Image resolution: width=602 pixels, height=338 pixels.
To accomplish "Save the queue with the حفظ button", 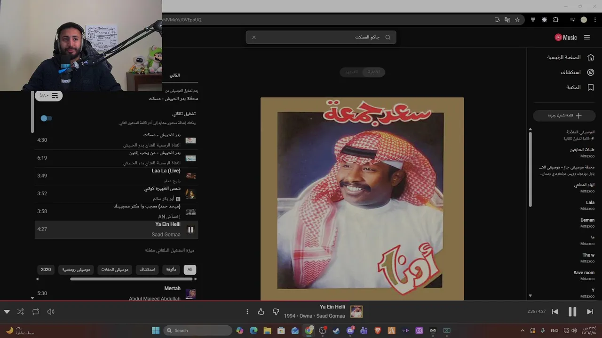I will (48, 95).
